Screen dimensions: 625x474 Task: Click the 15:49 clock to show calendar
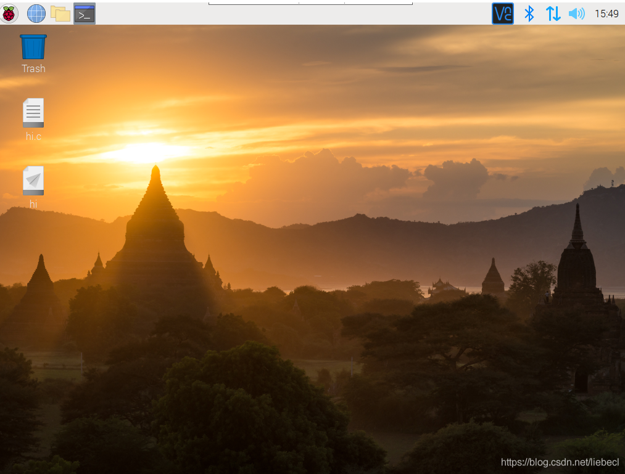coord(606,14)
